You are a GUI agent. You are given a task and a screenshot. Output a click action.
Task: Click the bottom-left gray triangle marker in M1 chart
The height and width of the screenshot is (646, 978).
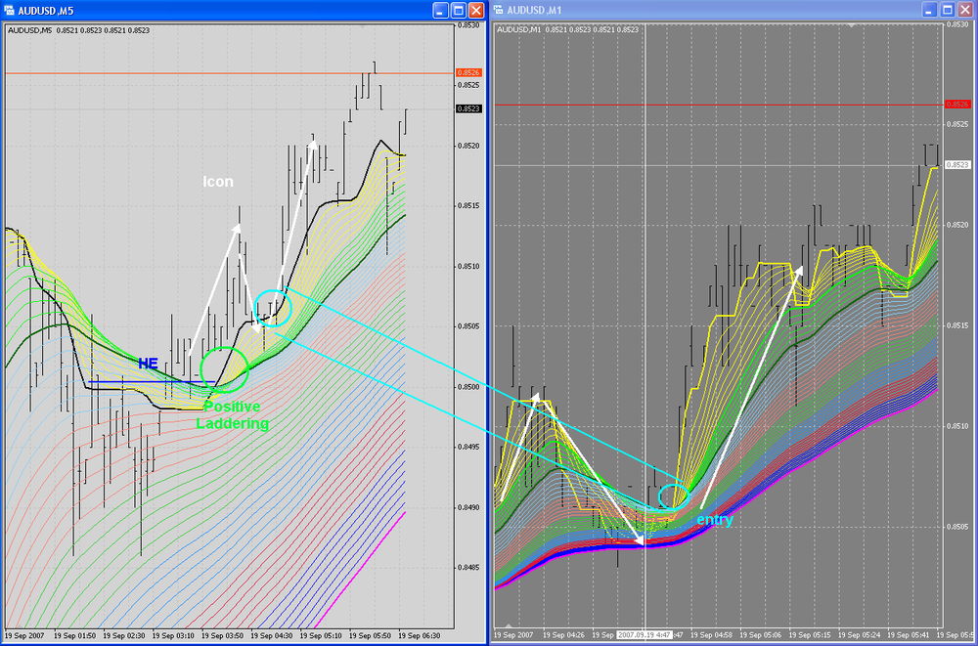pyautogui.click(x=509, y=625)
